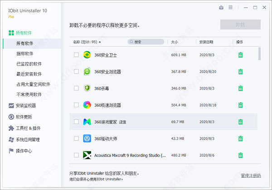
Task: Click size value 480.2 MB
Action: coord(179,155)
